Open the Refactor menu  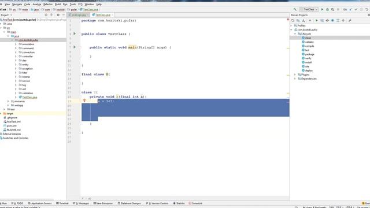tap(48, 4)
